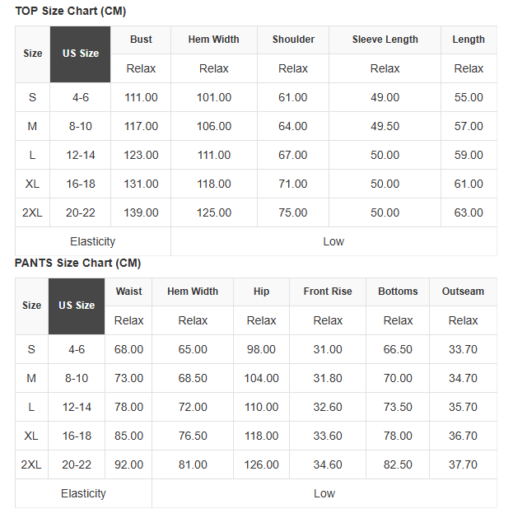Select sleeve length value 49.50
Image resolution: width=513 pixels, height=518 pixels.
tap(385, 127)
